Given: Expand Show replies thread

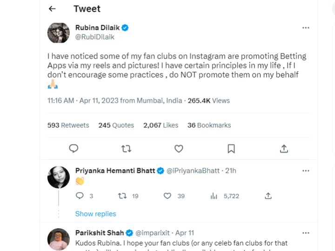Looking at the screenshot, I should 95,214.
